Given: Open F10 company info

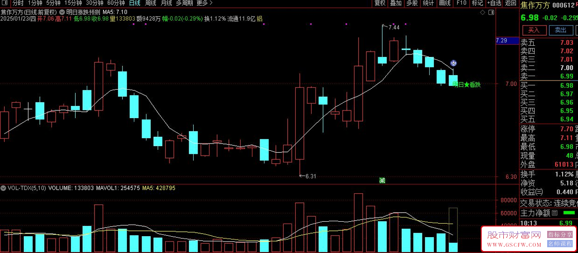Looking at the screenshot, I should [461, 3].
